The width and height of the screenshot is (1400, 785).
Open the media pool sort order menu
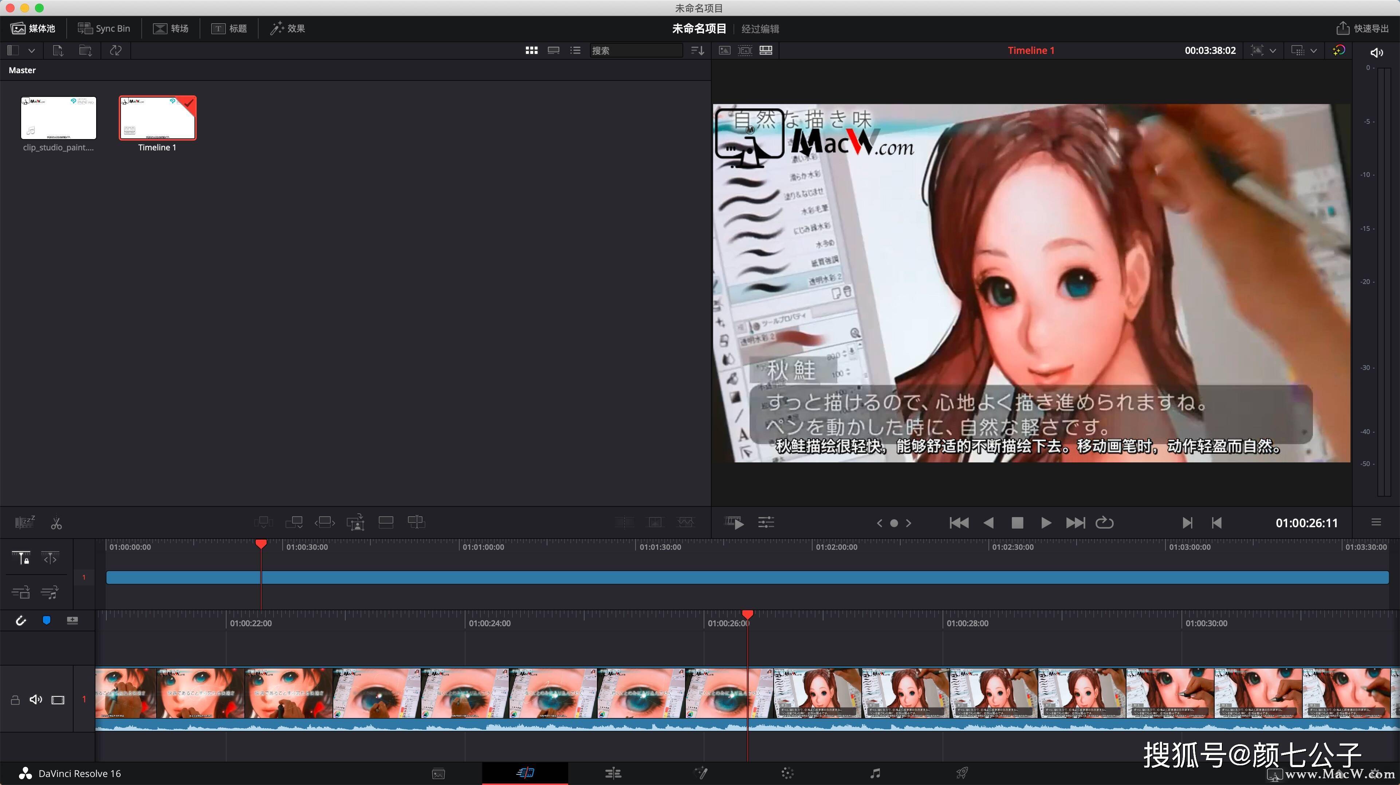(x=697, y=51)
